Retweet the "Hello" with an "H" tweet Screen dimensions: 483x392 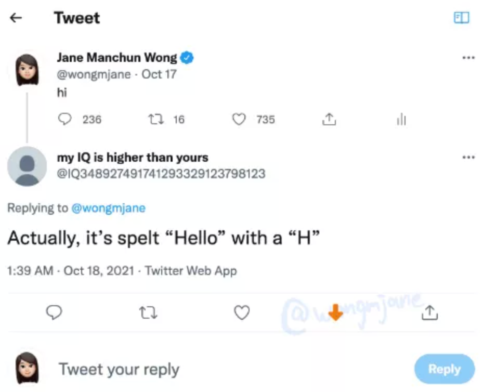pos(149,312)
